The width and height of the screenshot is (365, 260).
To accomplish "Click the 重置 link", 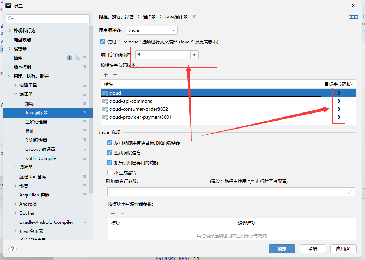I will [x=353, y=17].
